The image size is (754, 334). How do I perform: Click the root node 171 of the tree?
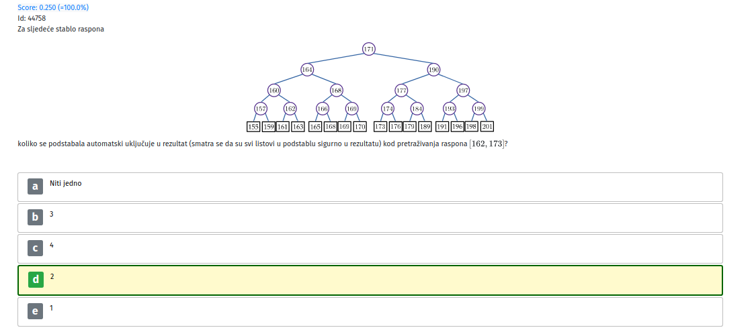click(x=369, y=49)
